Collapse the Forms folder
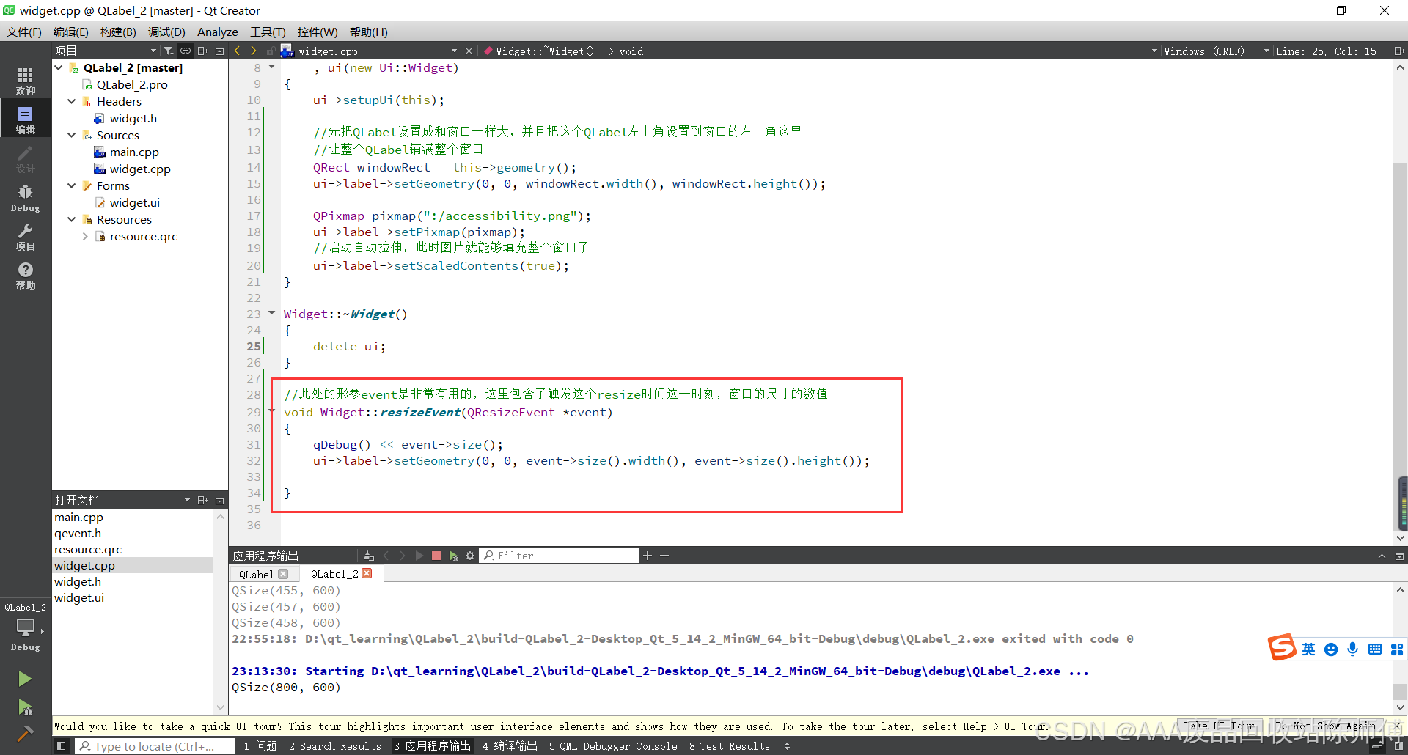The height and width of the screenshot is (755, 1408). point(72,185)
